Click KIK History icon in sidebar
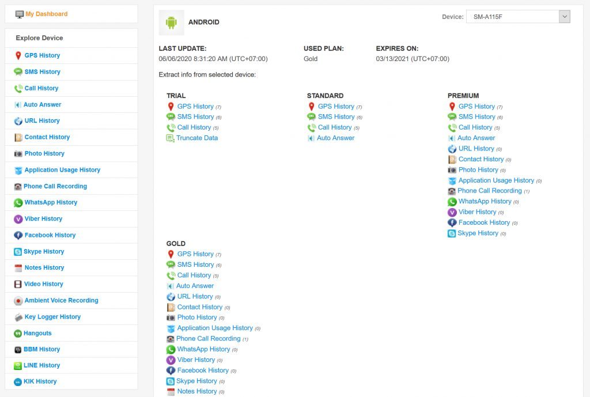The height and width of the screenshot is (397, 590). [18, 382]
